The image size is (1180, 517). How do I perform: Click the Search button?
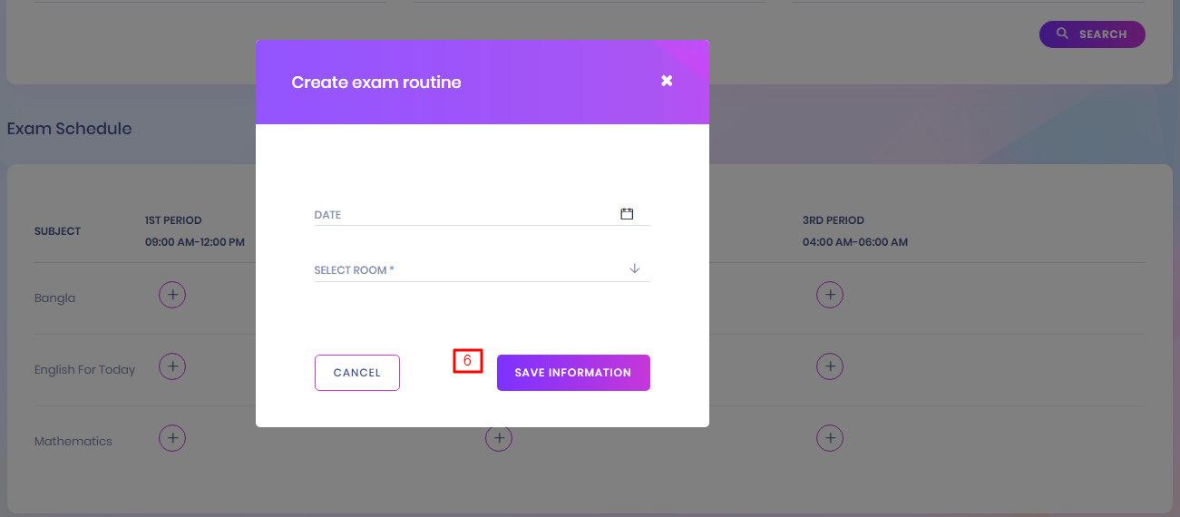point(1092,34)
